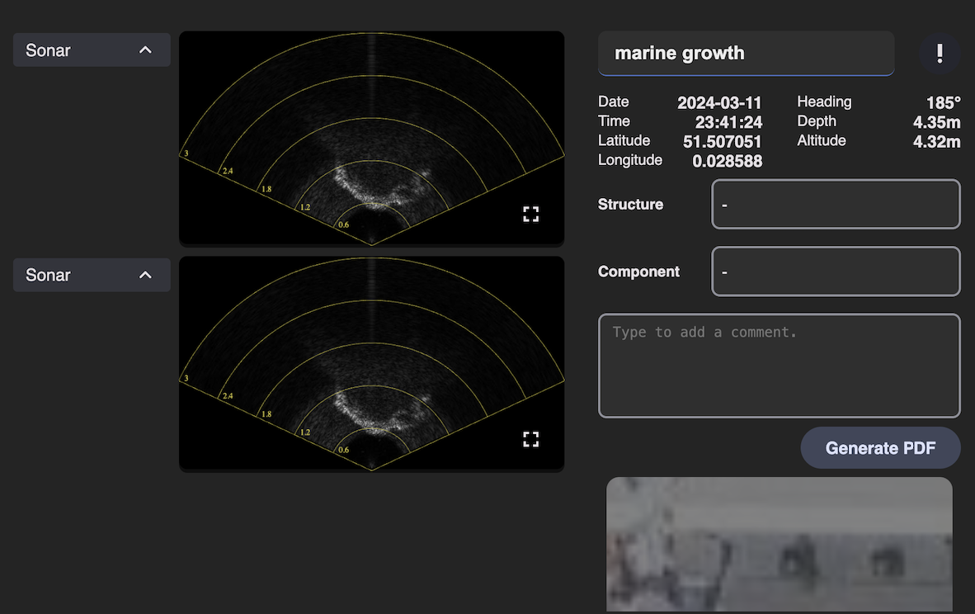The image size is (975, 614).
Task: Select the latitude value 51.507051
Action: (x=723, y=142)
